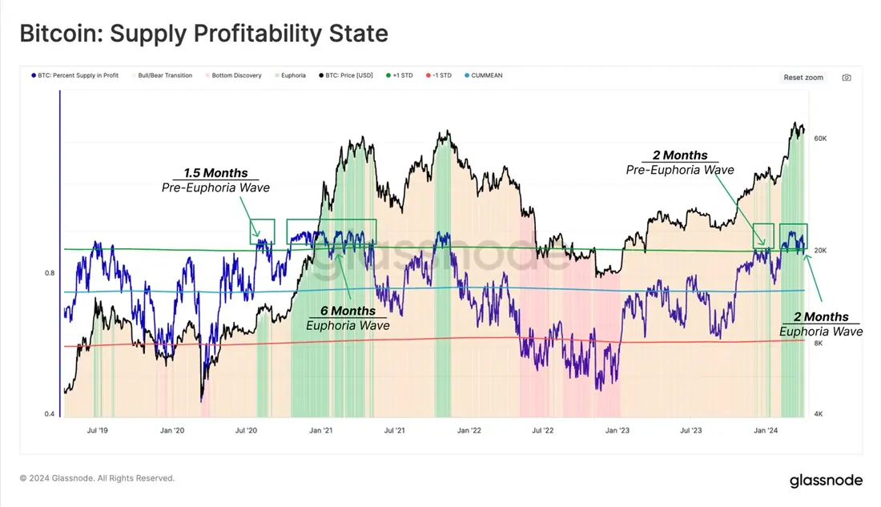Click the 60K price axis label
881x507 pixels.
pos(820,139)
